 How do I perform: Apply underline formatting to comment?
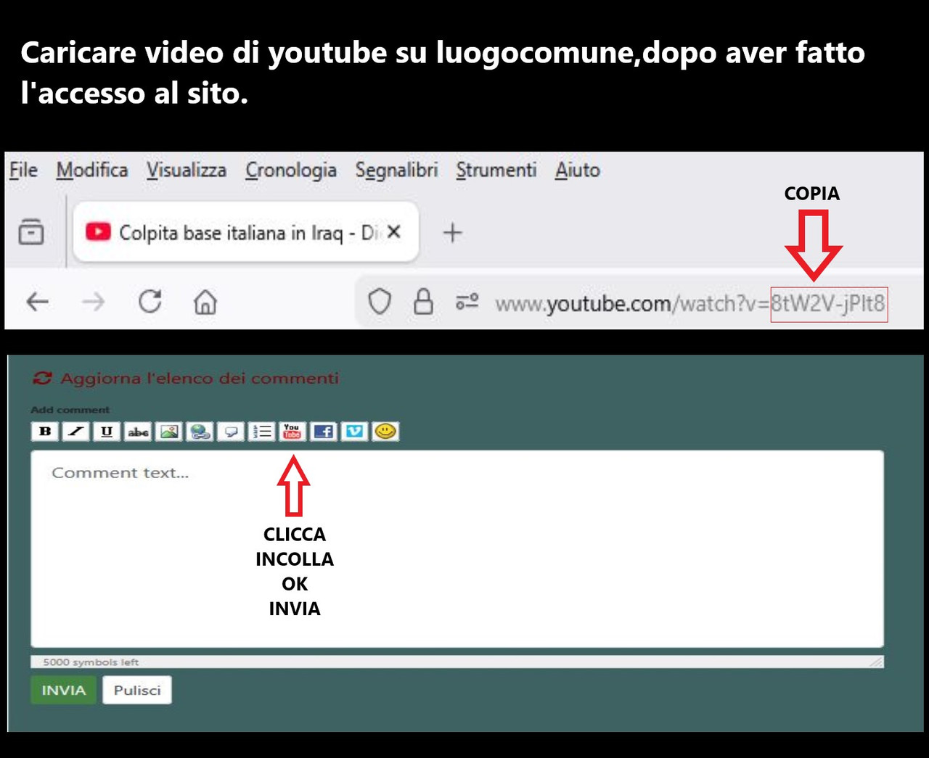coord(107,432)
